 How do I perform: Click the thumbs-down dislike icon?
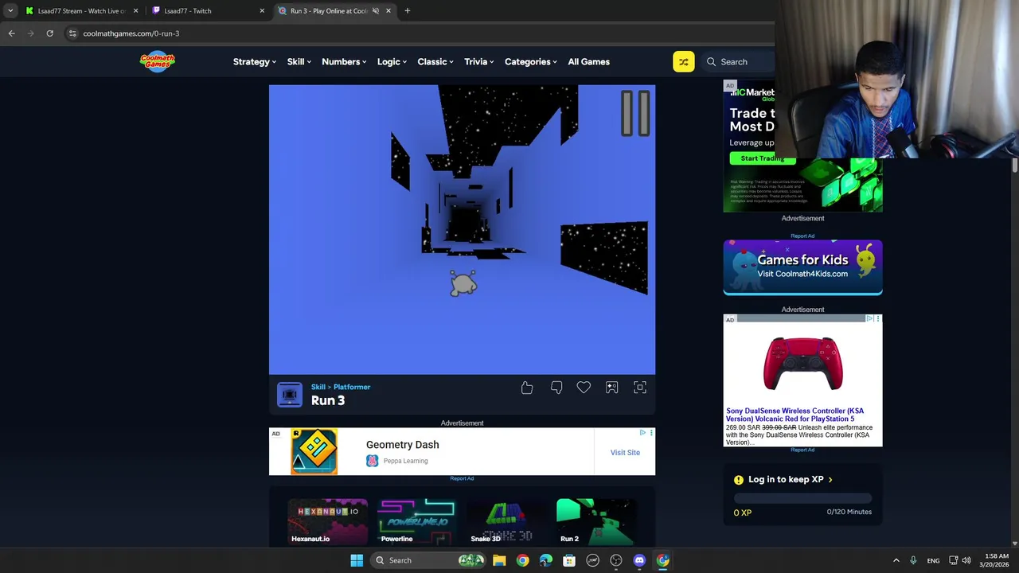556,388
